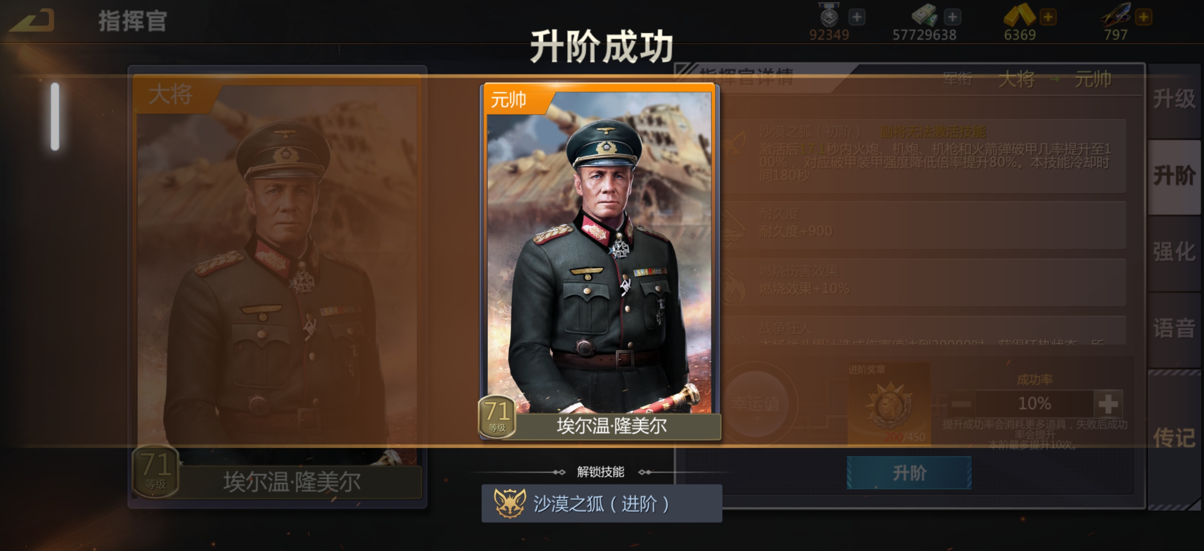
Task: Switch to the 强化 tab
Action: pos(1174,252)
